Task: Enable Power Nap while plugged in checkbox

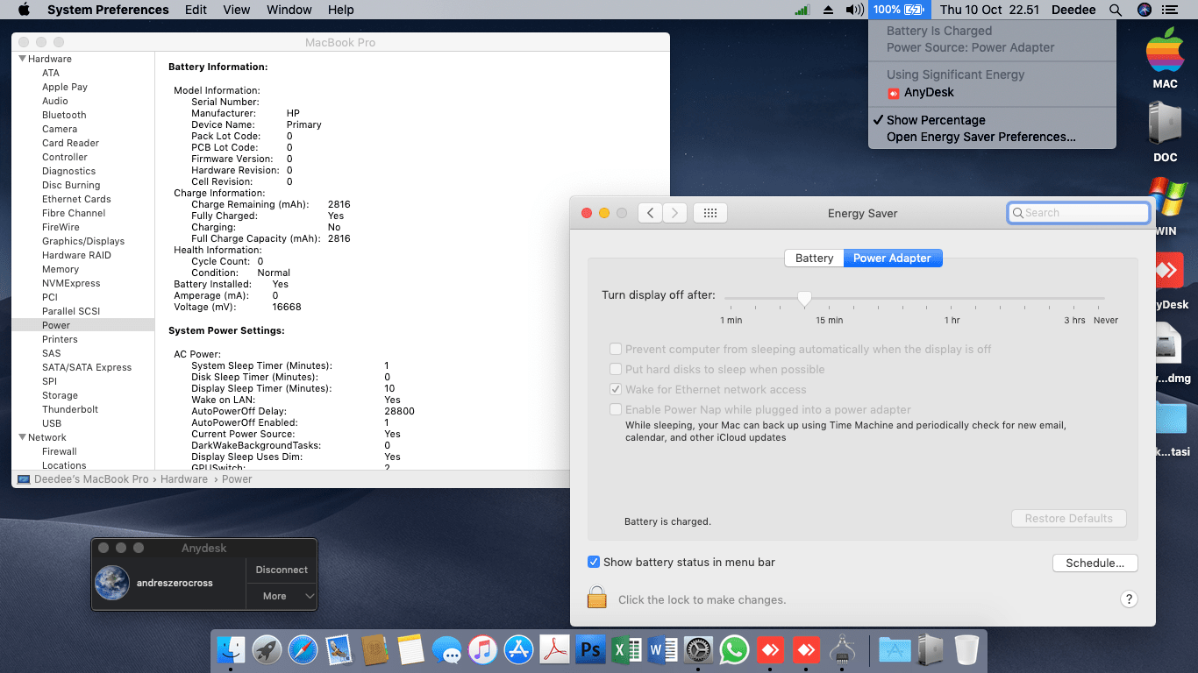Action: 616,409
